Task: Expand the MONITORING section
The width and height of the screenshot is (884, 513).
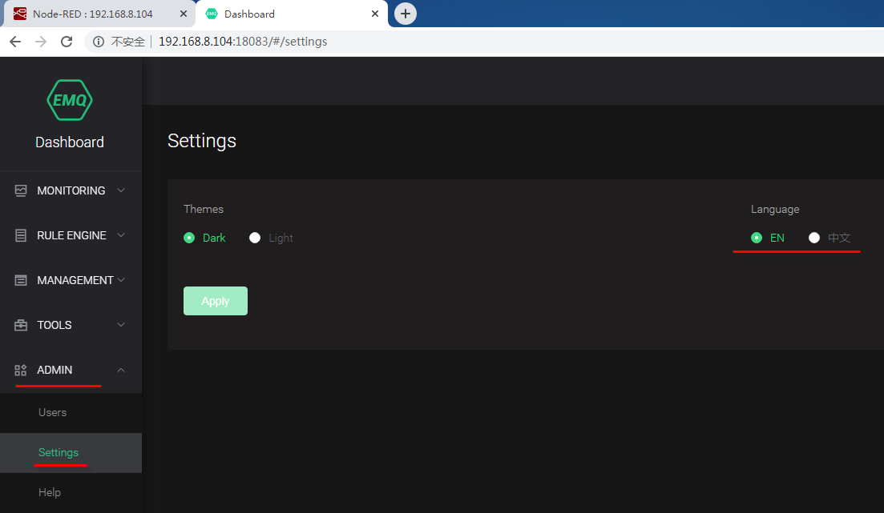Action: pyautogui.click(x=120, y=190)
